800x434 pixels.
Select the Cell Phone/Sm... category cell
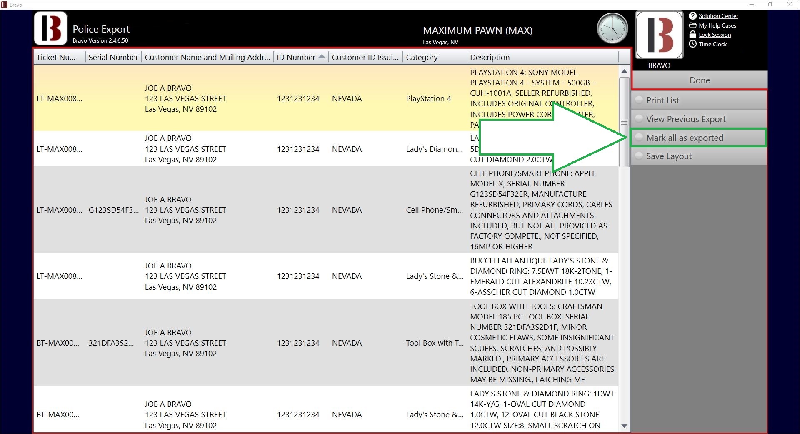click(435, 210)
